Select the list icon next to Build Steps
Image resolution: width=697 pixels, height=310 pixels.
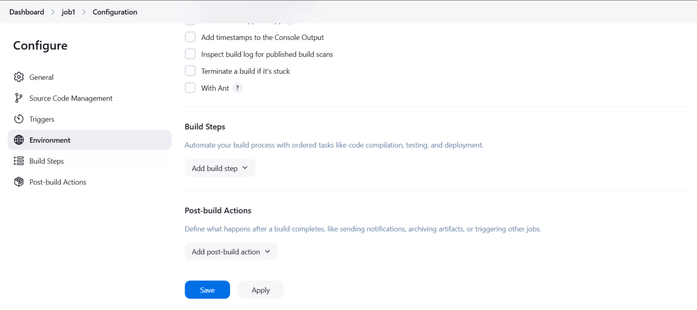(19, 161)
